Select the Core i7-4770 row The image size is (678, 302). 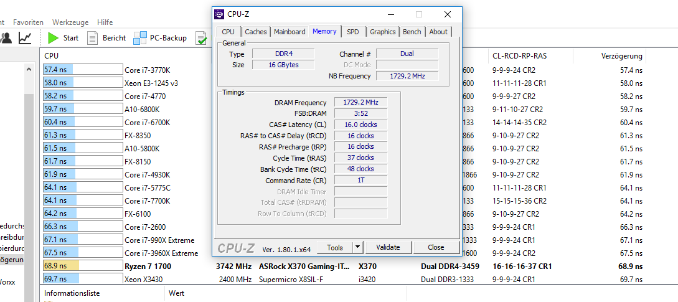click(344, 96)
